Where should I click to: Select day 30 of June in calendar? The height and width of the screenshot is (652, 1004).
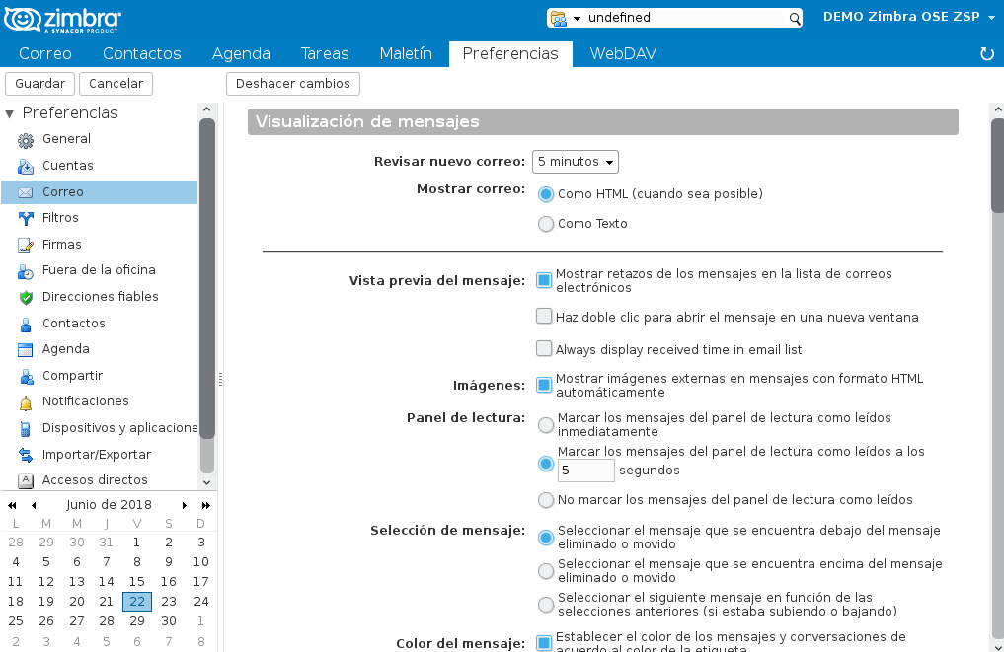(x=169, y=621)
